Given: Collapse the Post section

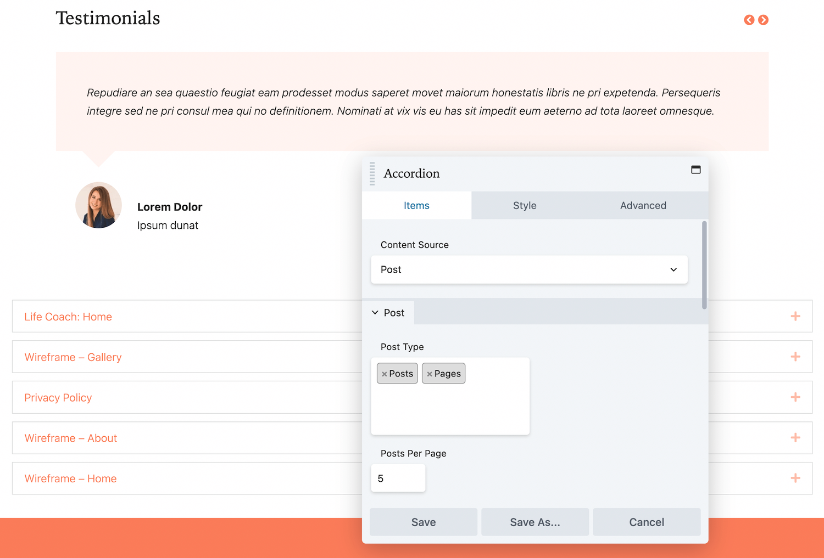Looking at the screenshot, I should [388, 313].
